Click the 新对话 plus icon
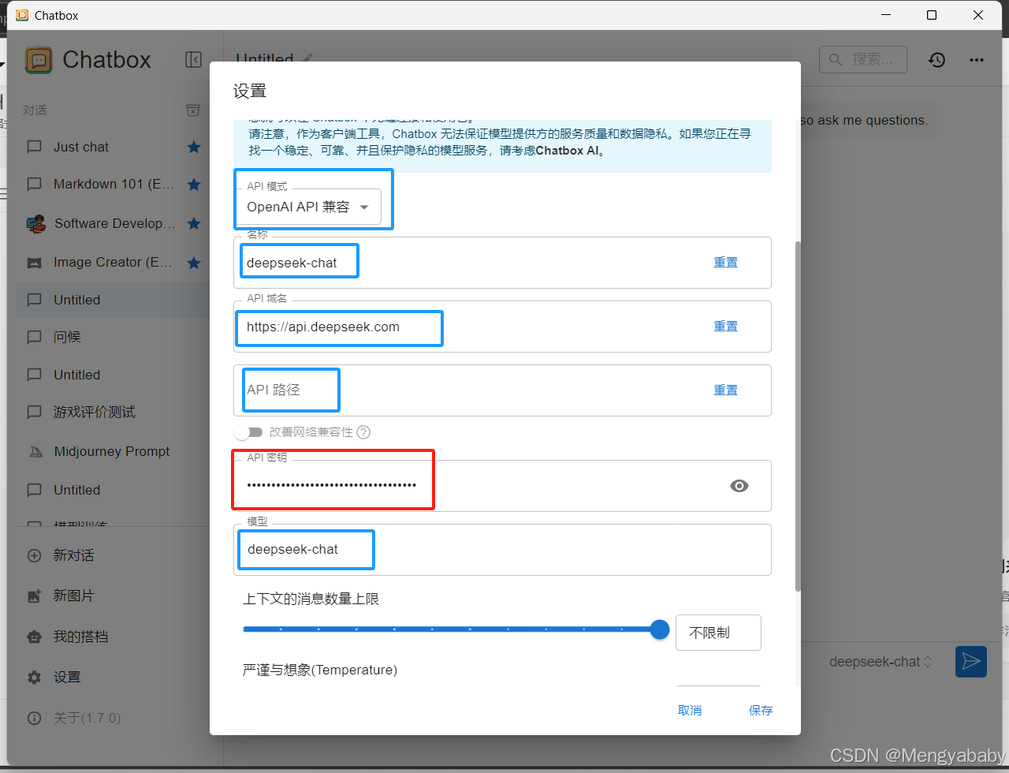This screenshot has width=1009, height=773. click(x=35, y=555)
